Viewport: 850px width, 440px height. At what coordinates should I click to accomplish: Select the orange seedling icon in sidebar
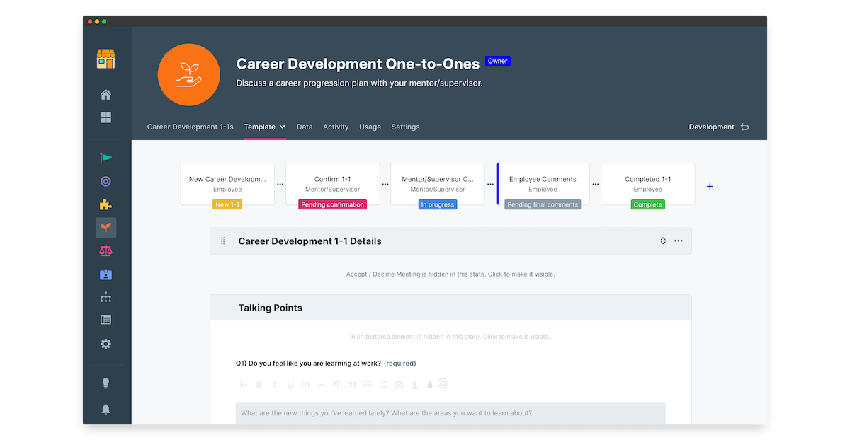[x=106, y=227]
